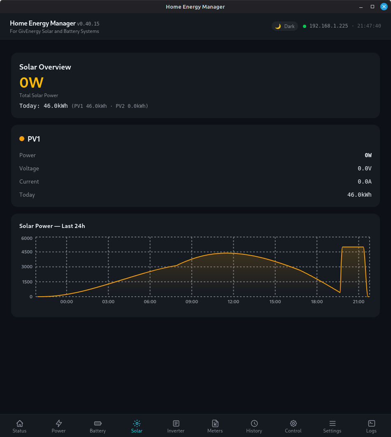Open the Control page via gear icon
Viewport: 391px width, 437px height.
293,423
